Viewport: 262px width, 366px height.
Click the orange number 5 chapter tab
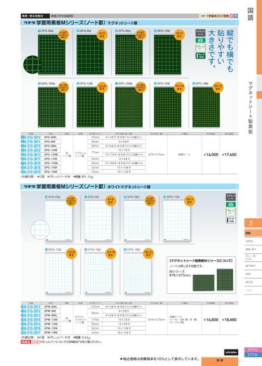253,223
